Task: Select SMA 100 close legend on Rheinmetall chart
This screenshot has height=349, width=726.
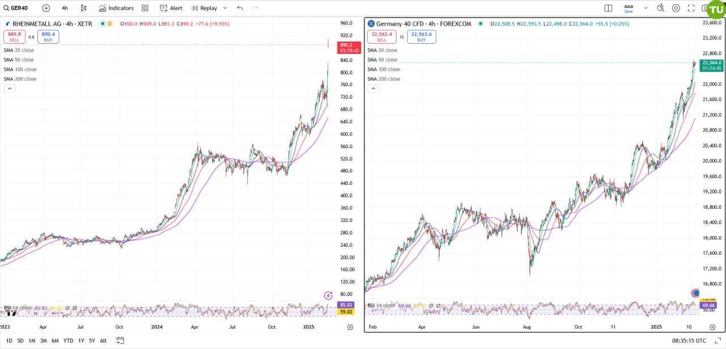Action: tap(20, 69)
